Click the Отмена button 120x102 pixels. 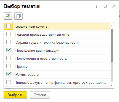(x=40, y=95)
